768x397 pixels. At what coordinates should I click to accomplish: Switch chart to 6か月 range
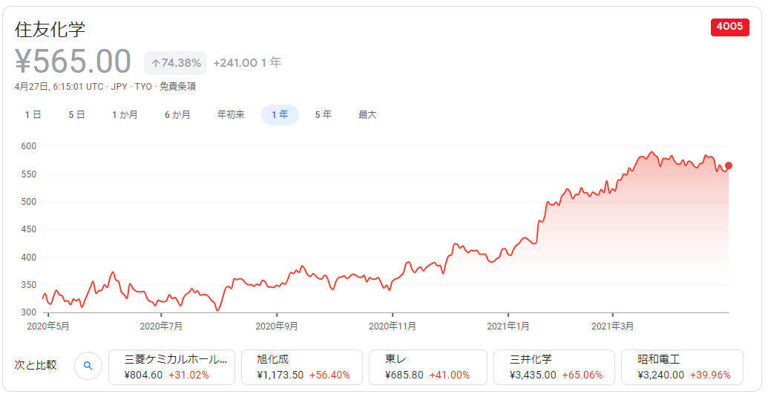tap(177, 115)
